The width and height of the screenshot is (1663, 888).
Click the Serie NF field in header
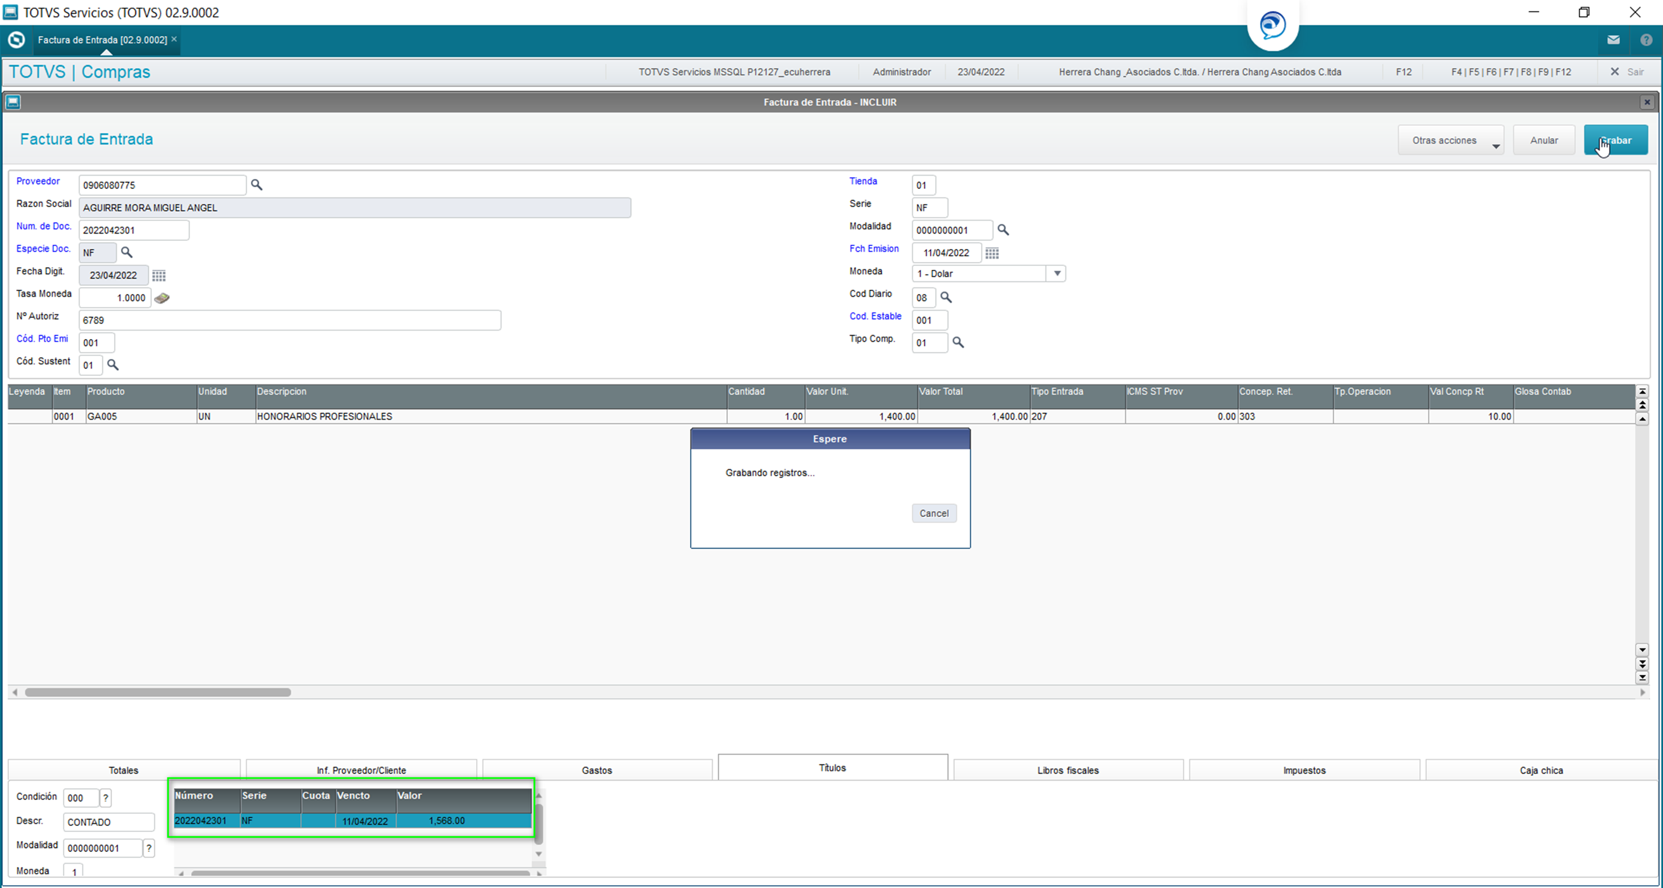pos(930,208)
